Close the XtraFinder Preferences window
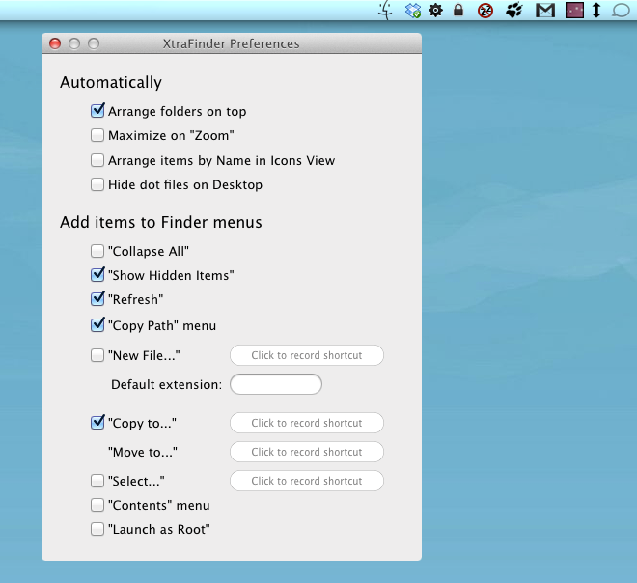This screenshot has width=637, height=583. click(55, 43)
